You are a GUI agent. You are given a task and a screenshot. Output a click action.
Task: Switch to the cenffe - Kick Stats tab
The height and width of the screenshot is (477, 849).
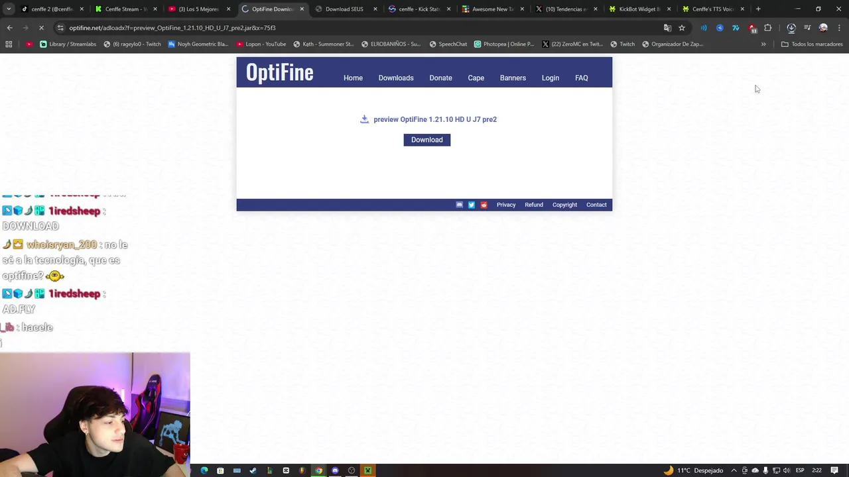(x=420, y=9)
